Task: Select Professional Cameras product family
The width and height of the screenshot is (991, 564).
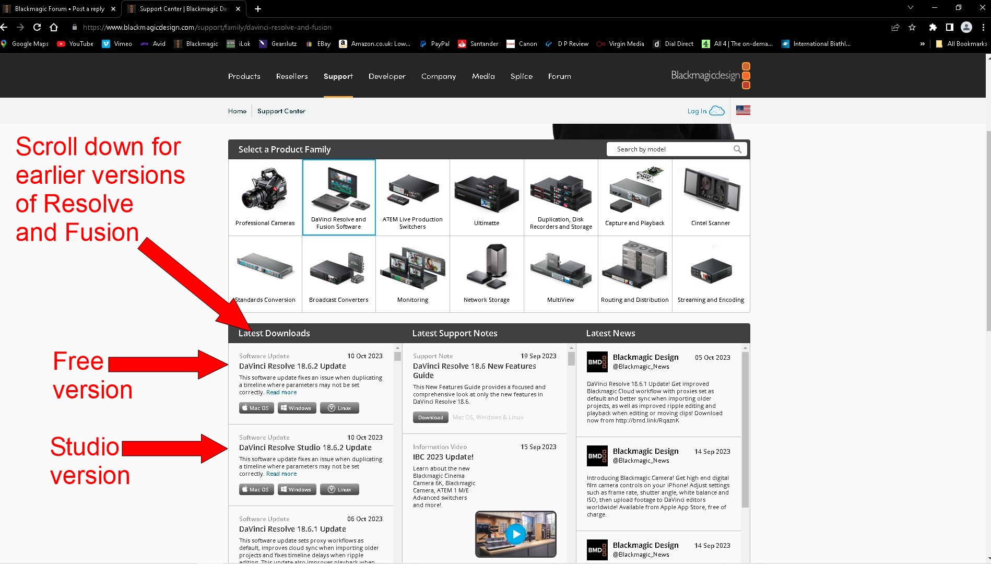Action: tap(265, 197)
